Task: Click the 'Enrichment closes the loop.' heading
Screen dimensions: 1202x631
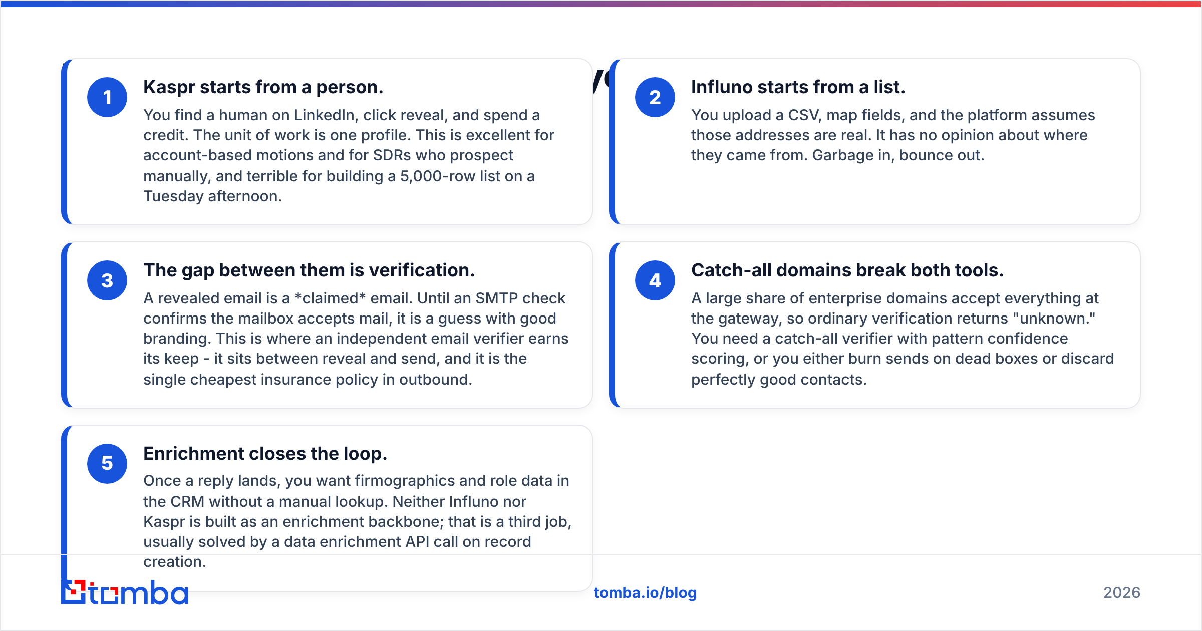Action: (265, 454)
